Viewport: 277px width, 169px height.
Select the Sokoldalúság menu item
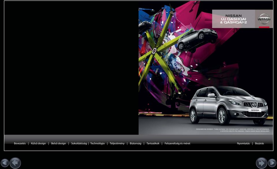[x=79, y=143]
